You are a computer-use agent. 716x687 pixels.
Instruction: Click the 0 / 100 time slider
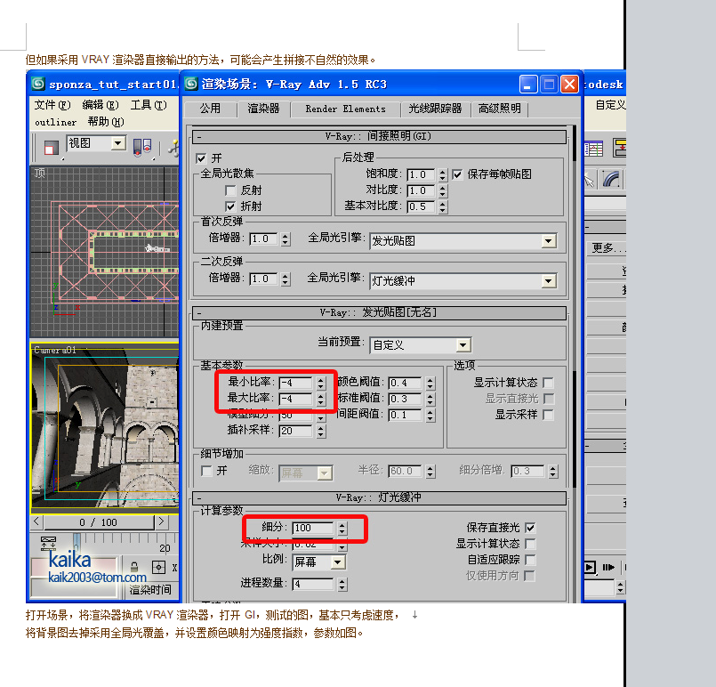[99, 522]
